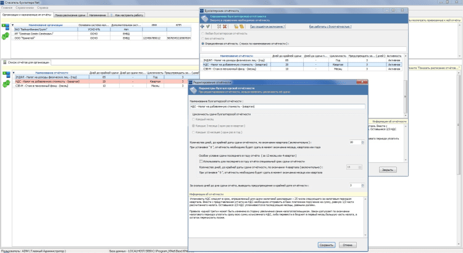Click the 'Сохранить' button
This screenshot has width=463, height=253.
[x=327, y=245]
